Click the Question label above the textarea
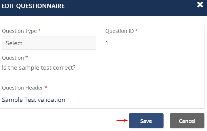 click(x=13, y=58)
